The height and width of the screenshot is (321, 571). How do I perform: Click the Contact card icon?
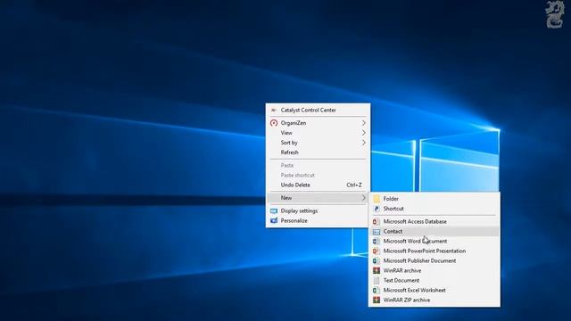(377, 232)
